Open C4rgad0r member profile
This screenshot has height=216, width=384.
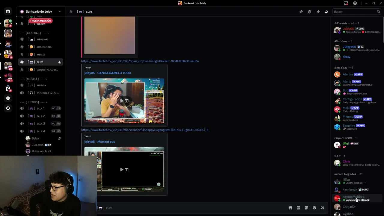(357, 207)
